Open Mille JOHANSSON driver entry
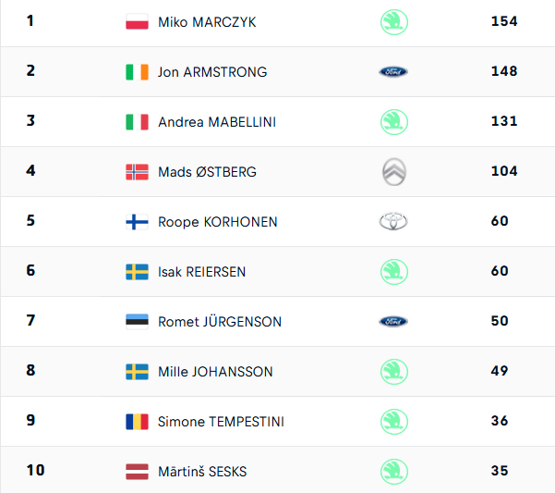Viewport: 555px width, 493px height. (215, 372)
